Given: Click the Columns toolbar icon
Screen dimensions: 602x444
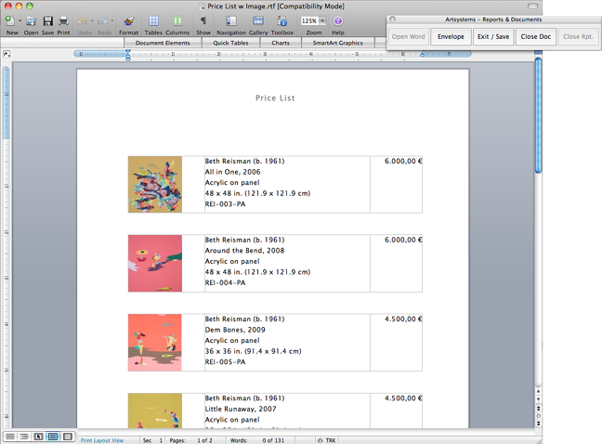Looking at the screenshot, I should click(177, 20).
